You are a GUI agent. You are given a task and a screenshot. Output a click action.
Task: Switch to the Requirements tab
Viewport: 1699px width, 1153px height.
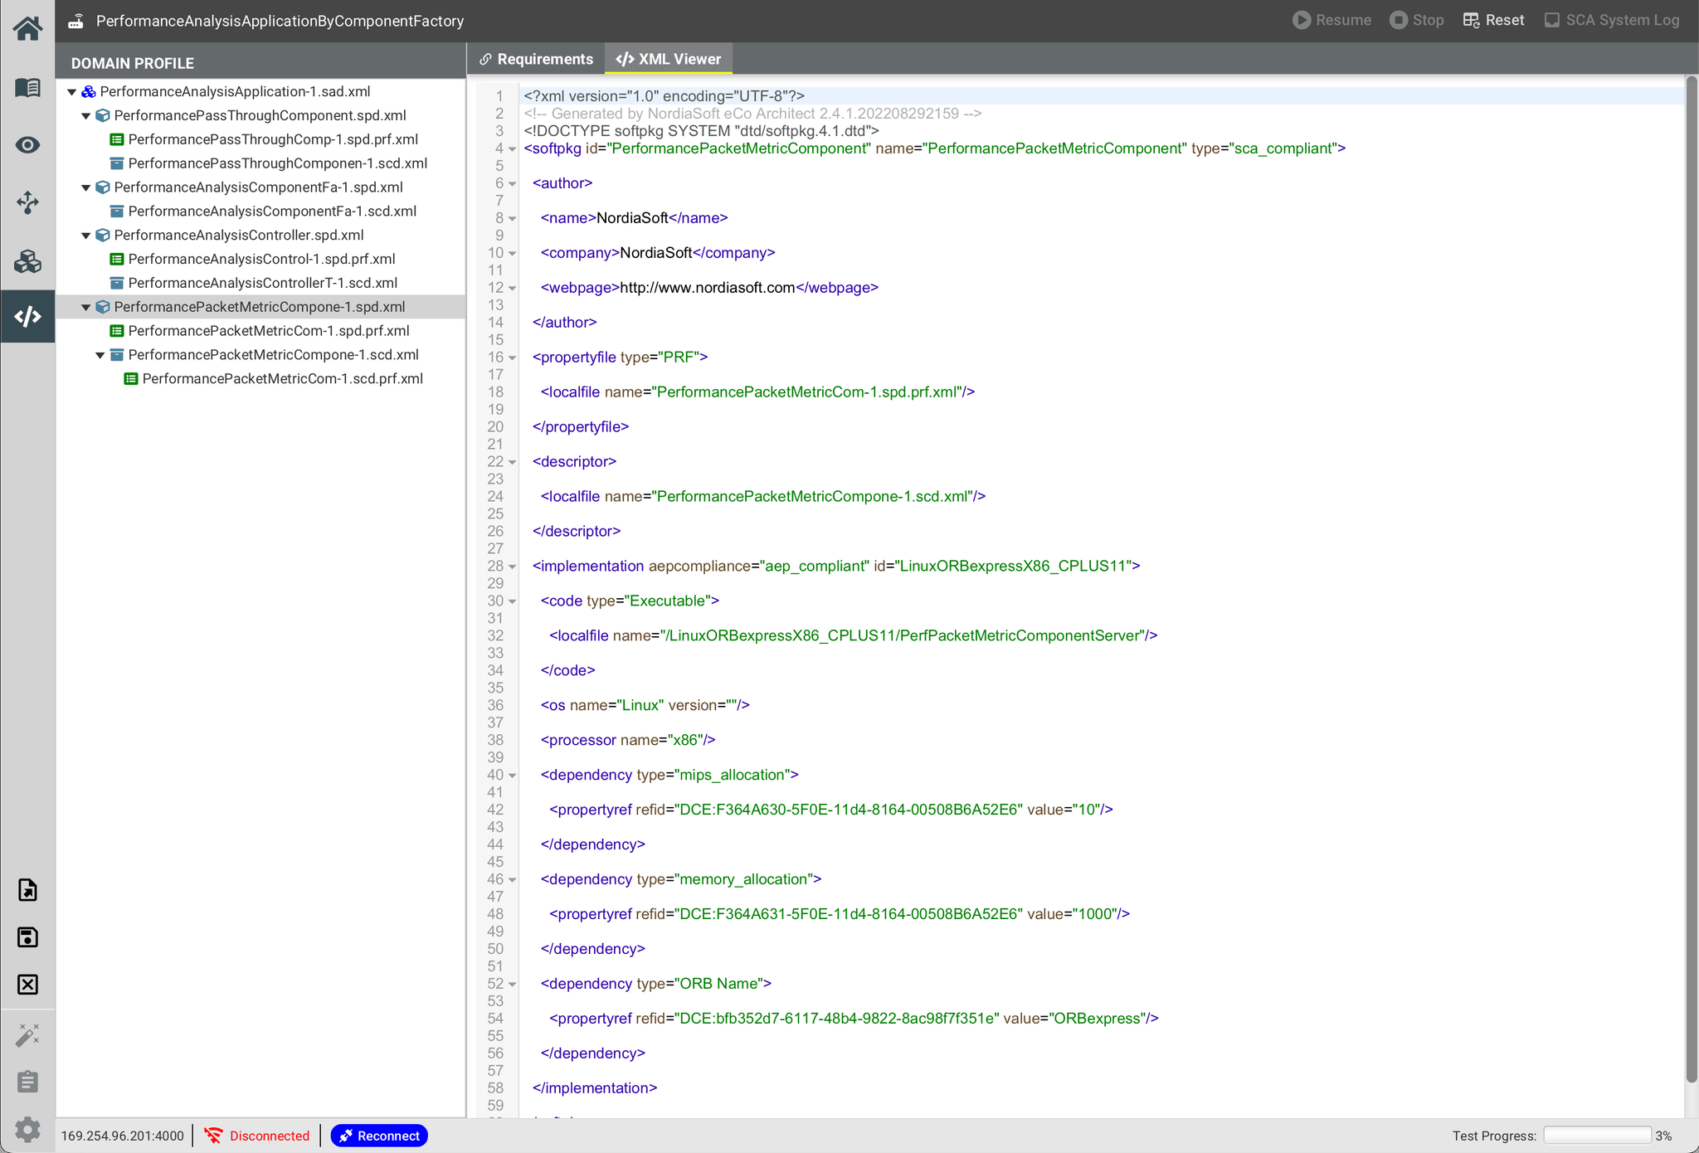pyautogui.click(x=536, y=58)
